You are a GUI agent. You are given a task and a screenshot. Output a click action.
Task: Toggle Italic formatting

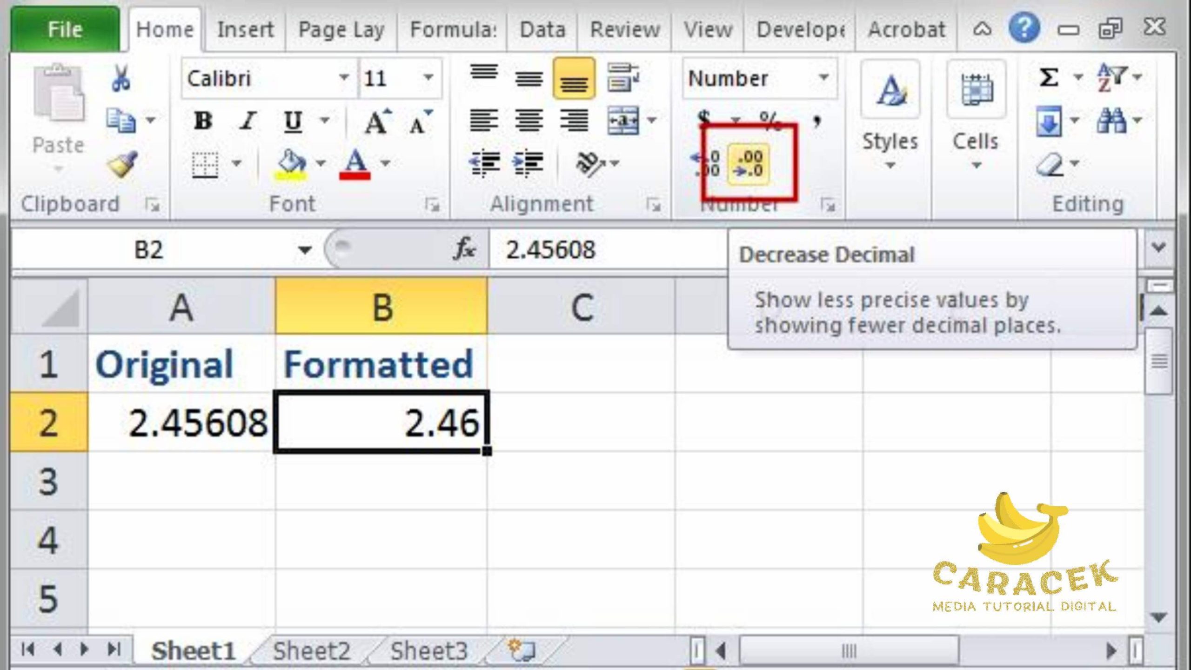tap(248, 121)
